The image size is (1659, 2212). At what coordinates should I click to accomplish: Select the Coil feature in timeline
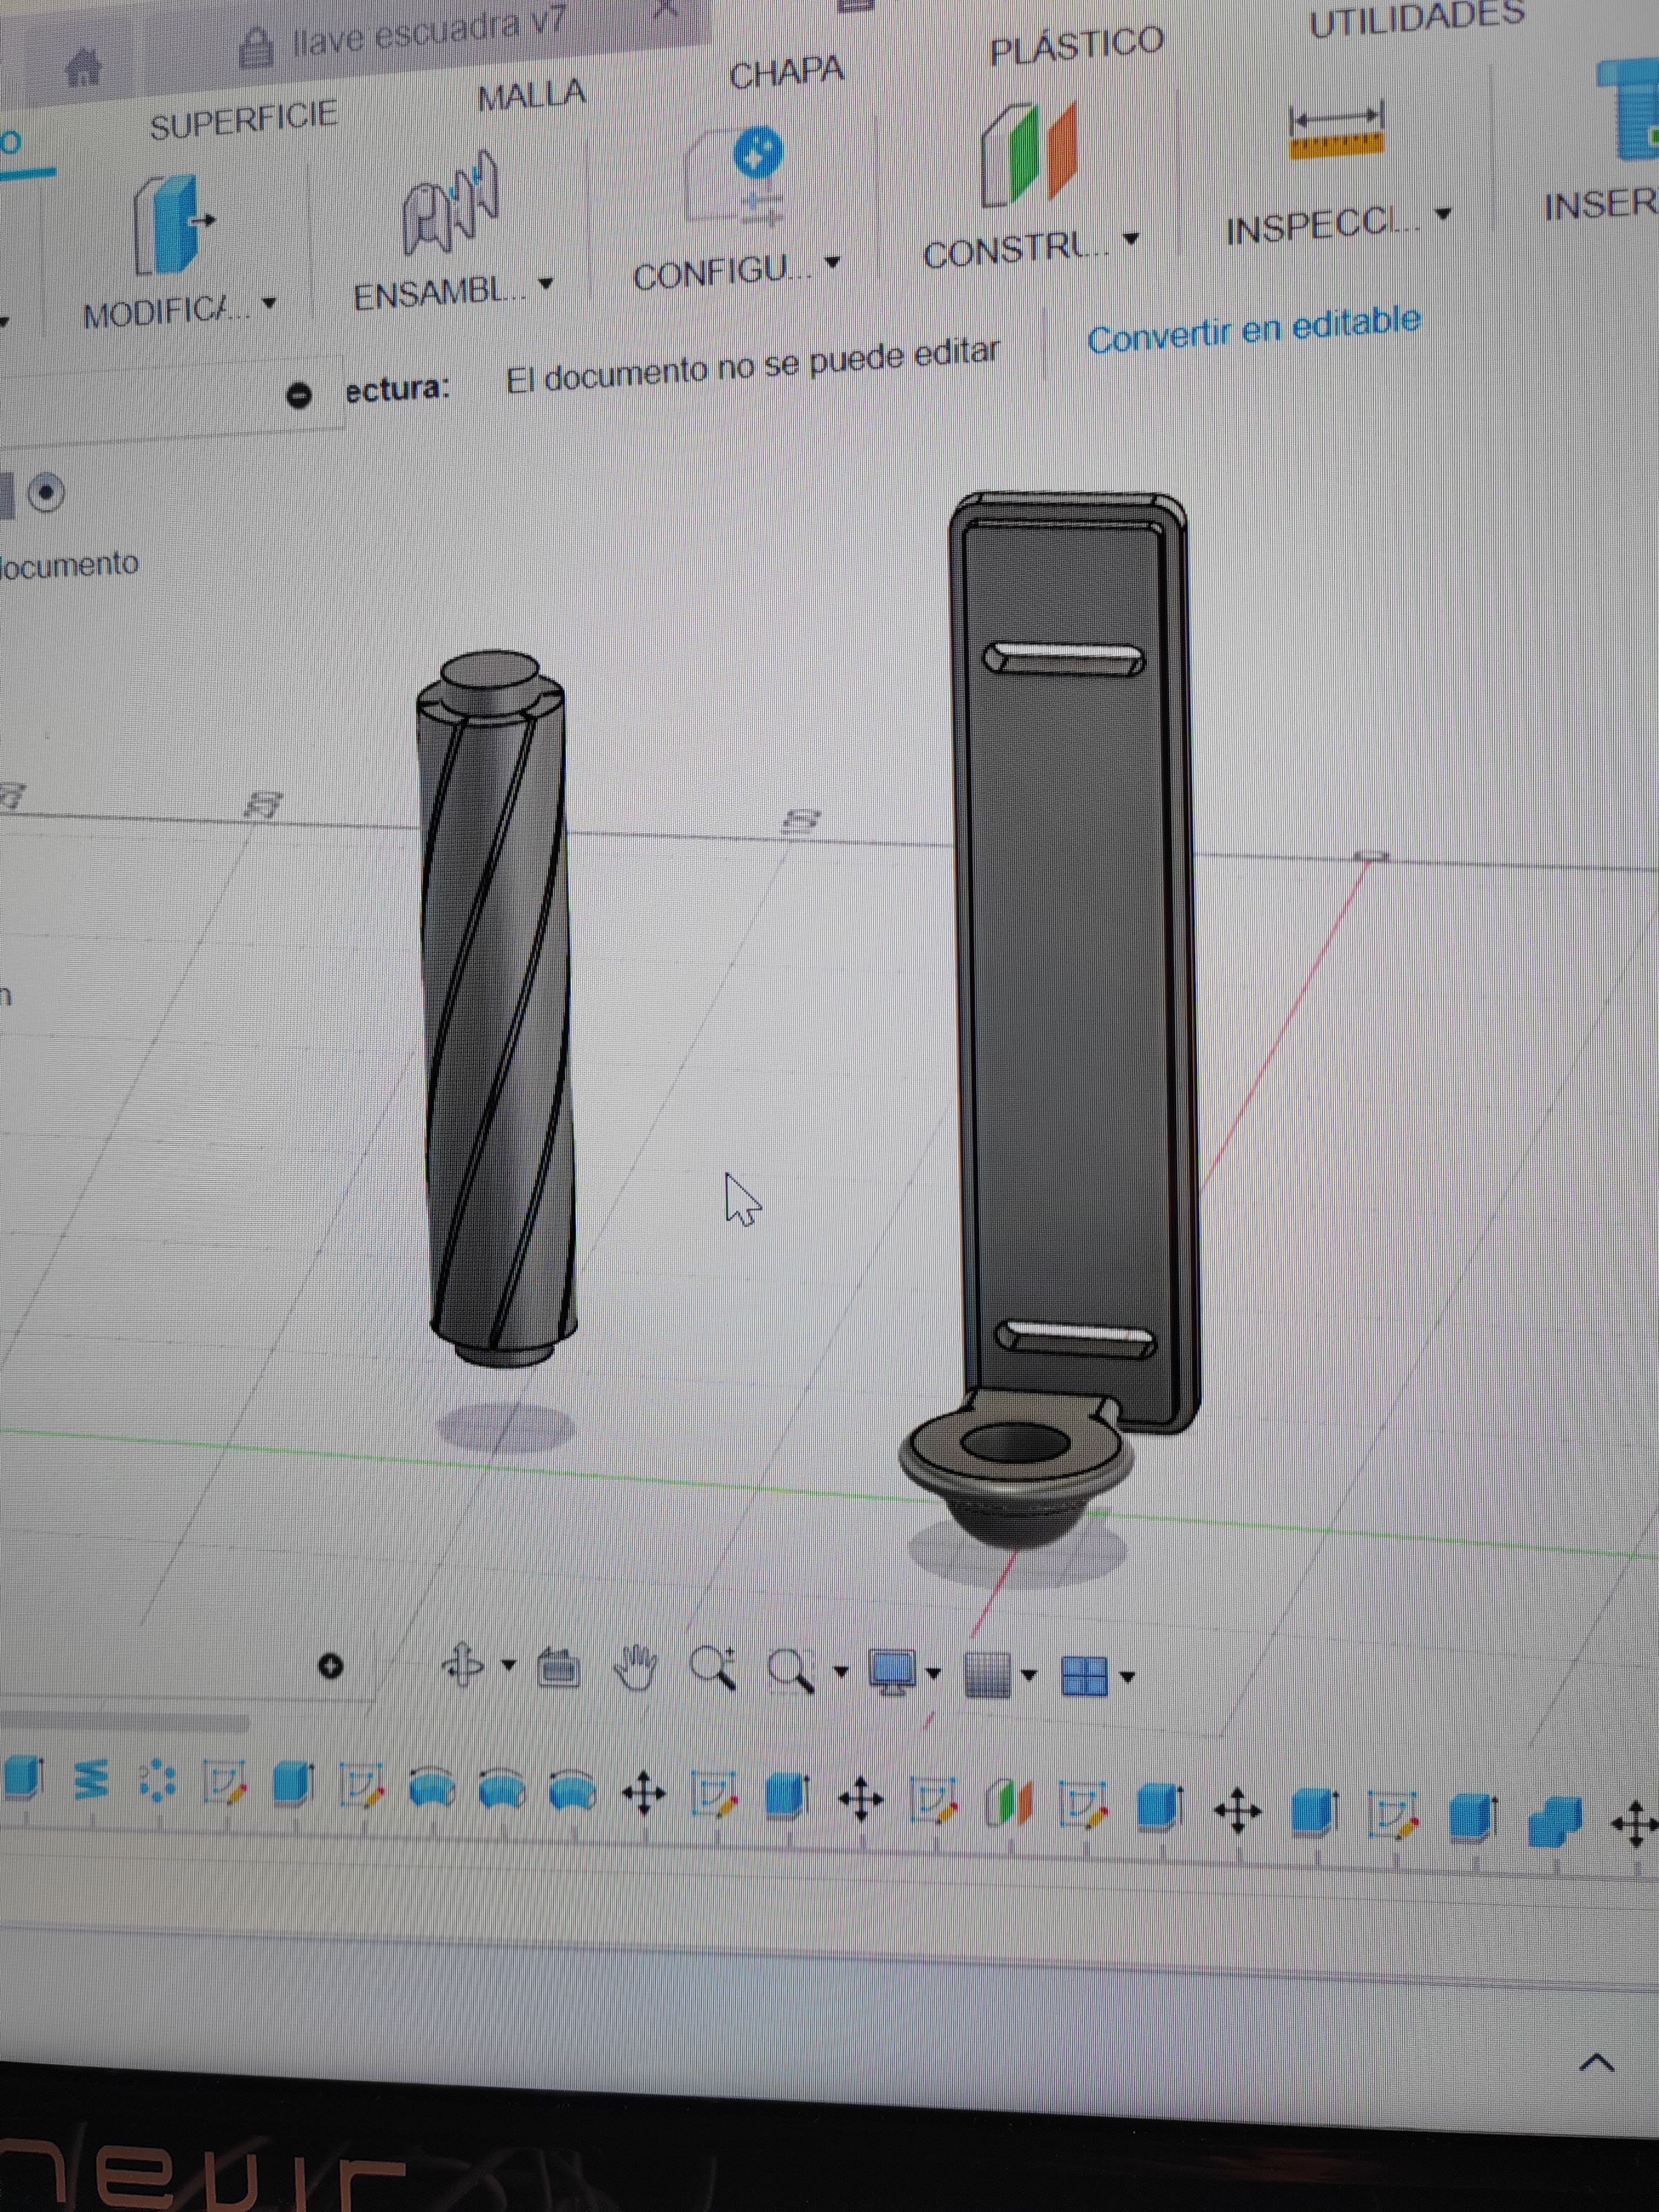pos(92,1780)
